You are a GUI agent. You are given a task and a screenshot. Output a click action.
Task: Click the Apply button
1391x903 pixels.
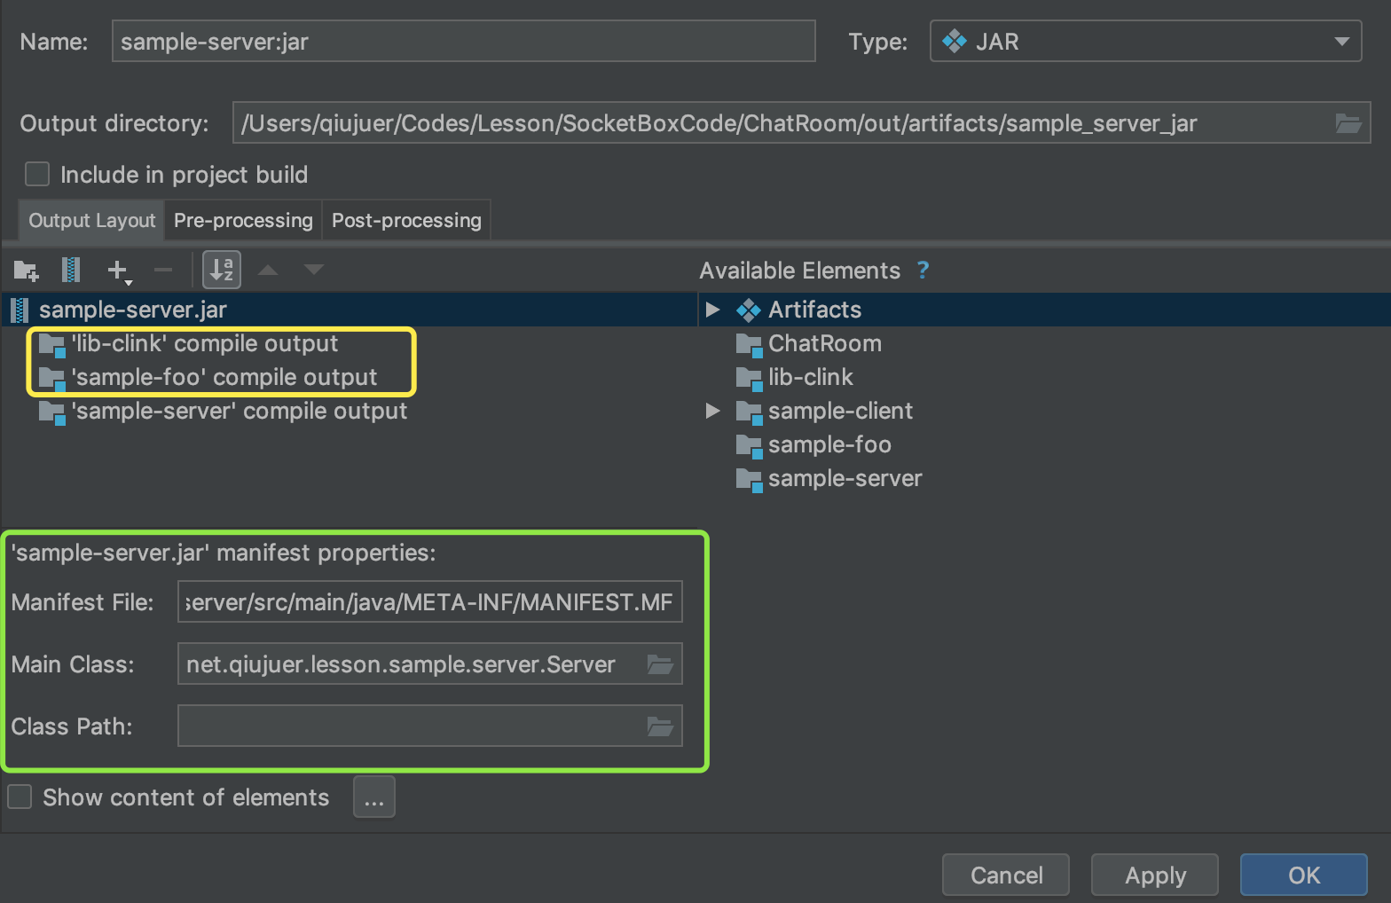1154,876
